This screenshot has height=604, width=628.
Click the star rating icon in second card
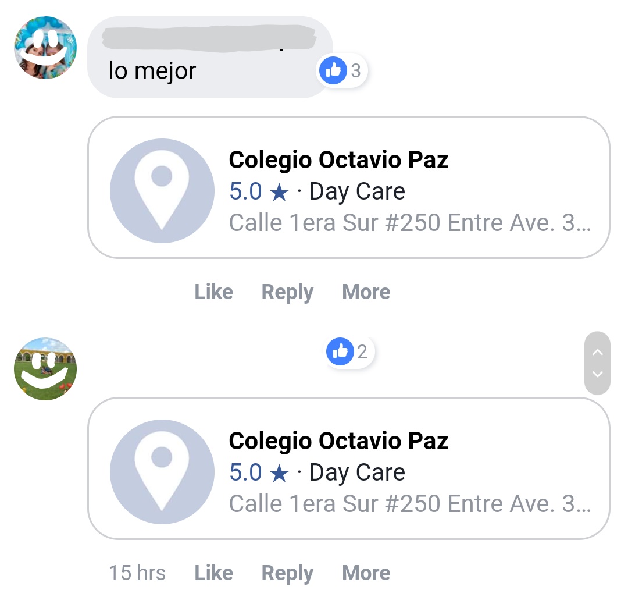279,473
